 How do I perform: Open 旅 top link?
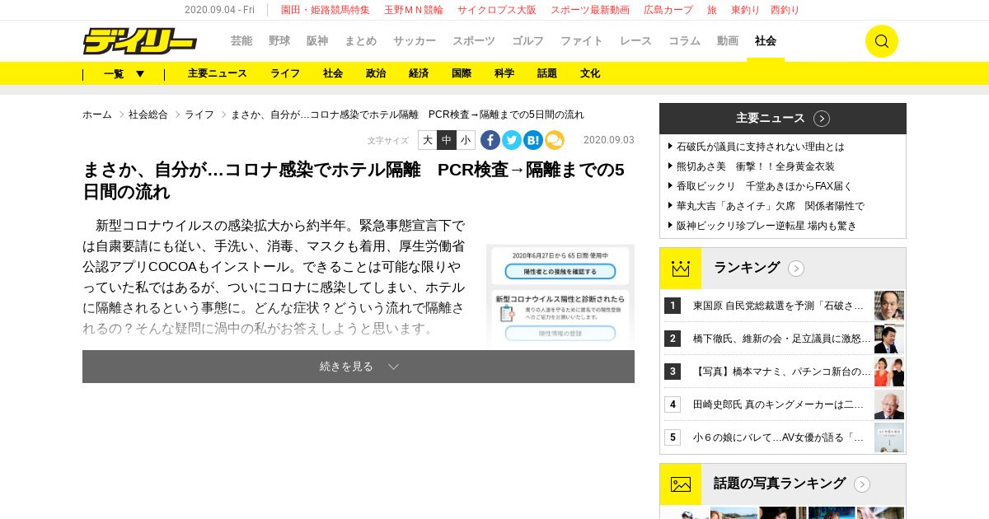(x=712, y=10)
